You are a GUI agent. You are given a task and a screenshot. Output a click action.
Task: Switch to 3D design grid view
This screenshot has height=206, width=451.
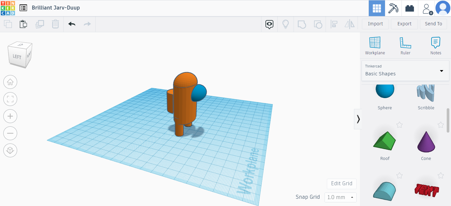tap(377, 8)
